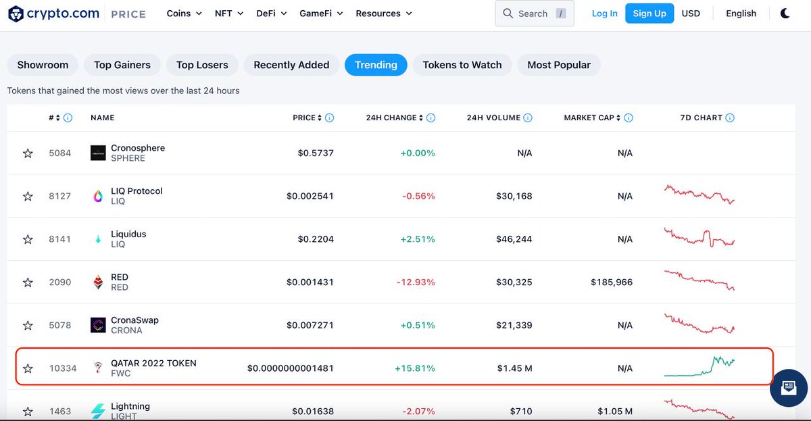The height and width of the screenshot is (421, 811).
Task: Show info icon next to PRICE header
Action: pos(329,118)
